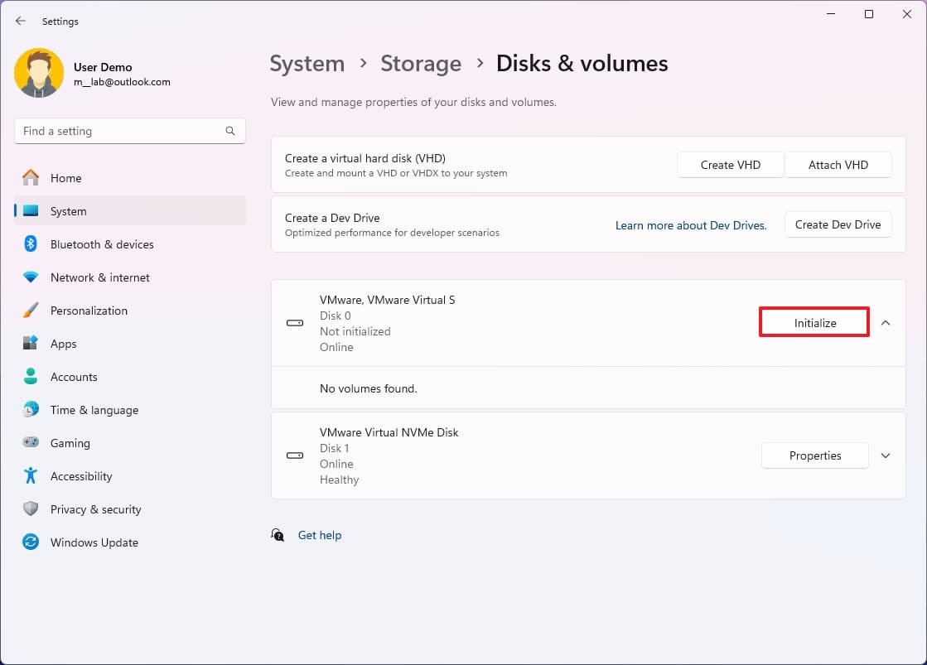Image resolution: width=927 pixels, height=665 pixels.
Task: Click the Get help link
Action: tap(320, 535)
